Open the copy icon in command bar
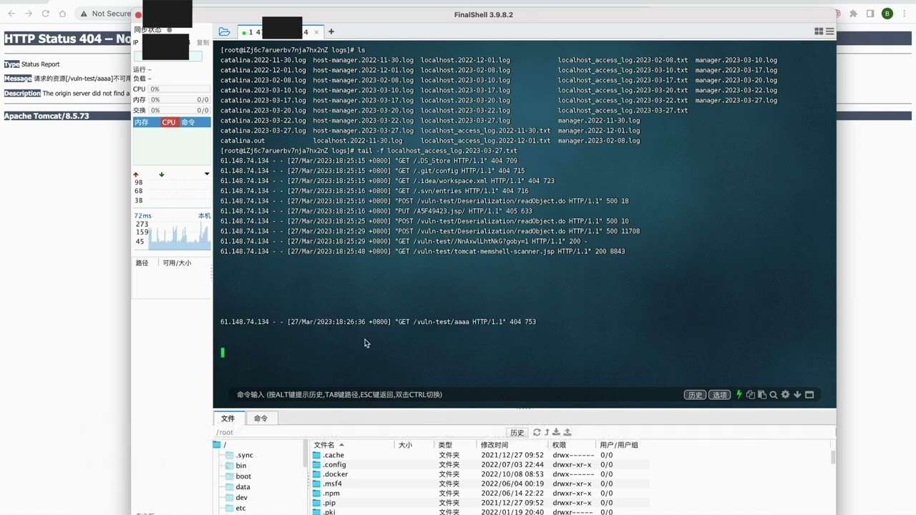 [751, 394]
